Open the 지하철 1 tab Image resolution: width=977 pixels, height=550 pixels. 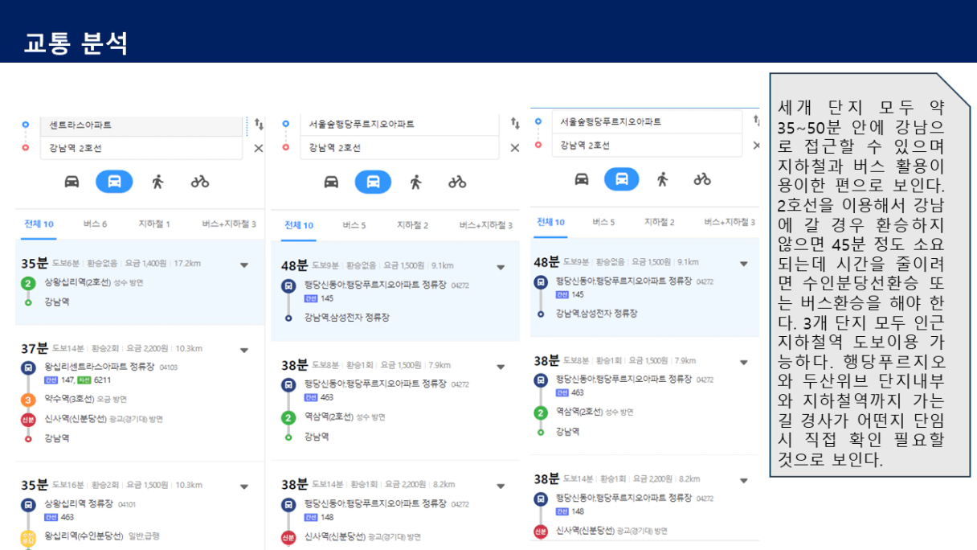(x=154, y=224)
